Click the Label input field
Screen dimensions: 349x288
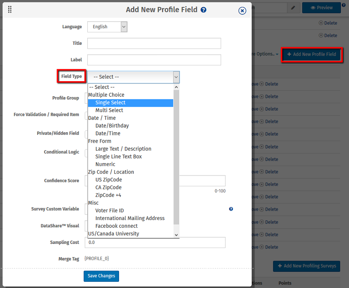pyautogui.click(x=154, y=60)
